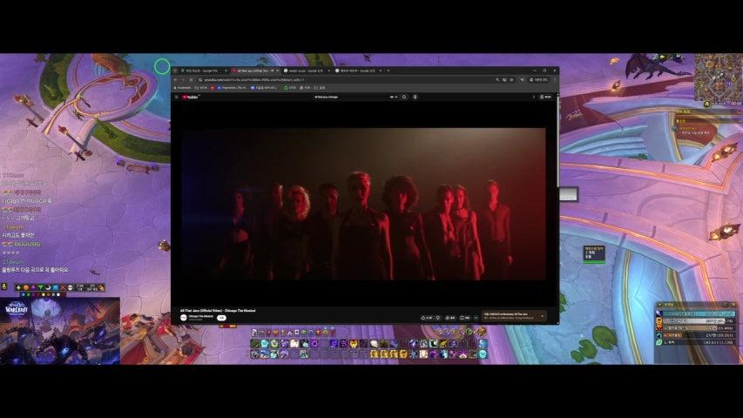
Task: Click chat line mentioning cicago th musical
Action: (x=27, y=201)
